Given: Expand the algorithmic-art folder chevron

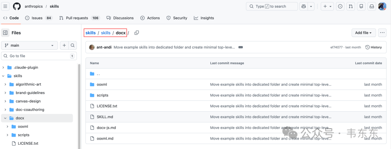Looking at the screenshot, I should tap(5, 84).
